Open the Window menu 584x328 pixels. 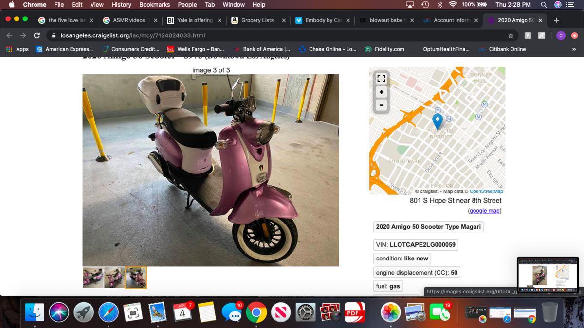coord(234,5)
